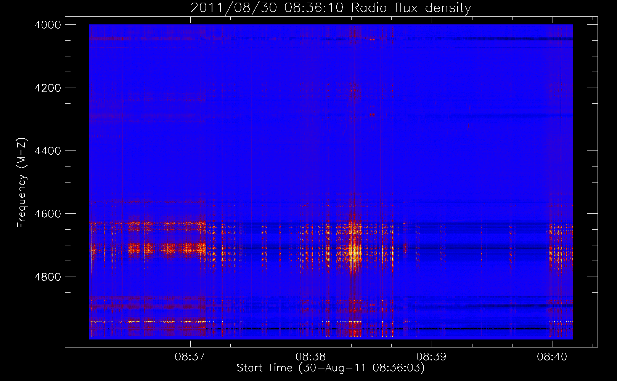Screen dimensions: 617x381
Task: Click the 08:39 time tick label
Action: [432, 357]
